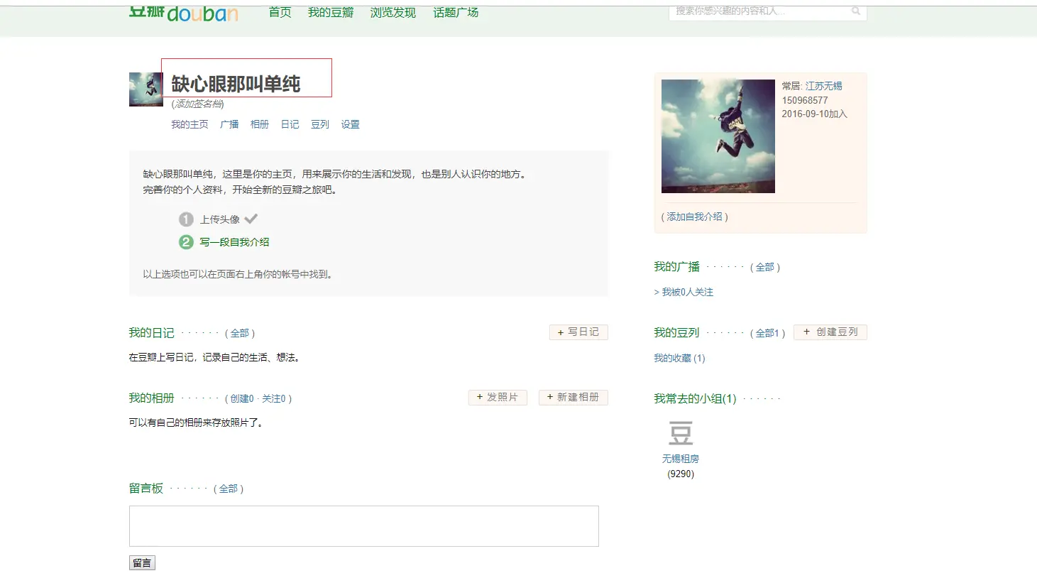Click the step 1 circle for 上传头像
The width and height of the screenshot is (1037, 578).
(x=186, y=219)
